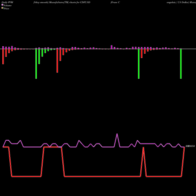
Task: Click the 'Price' legend label
Action: tap(7, 9)
